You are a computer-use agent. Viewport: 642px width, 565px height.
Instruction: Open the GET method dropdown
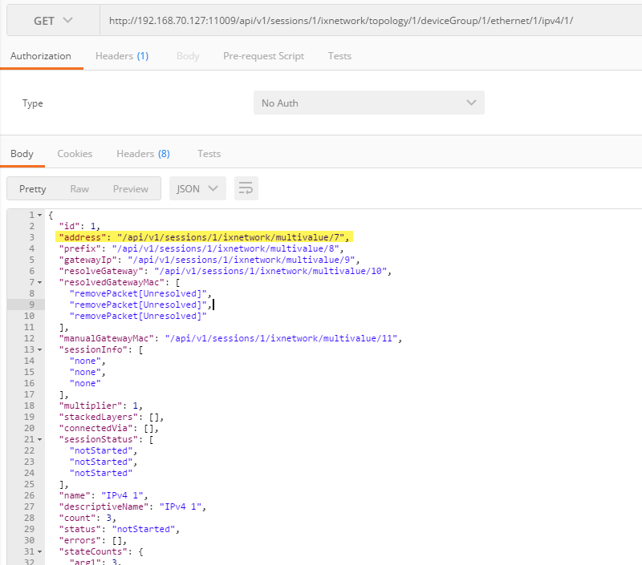coord(52,20)
